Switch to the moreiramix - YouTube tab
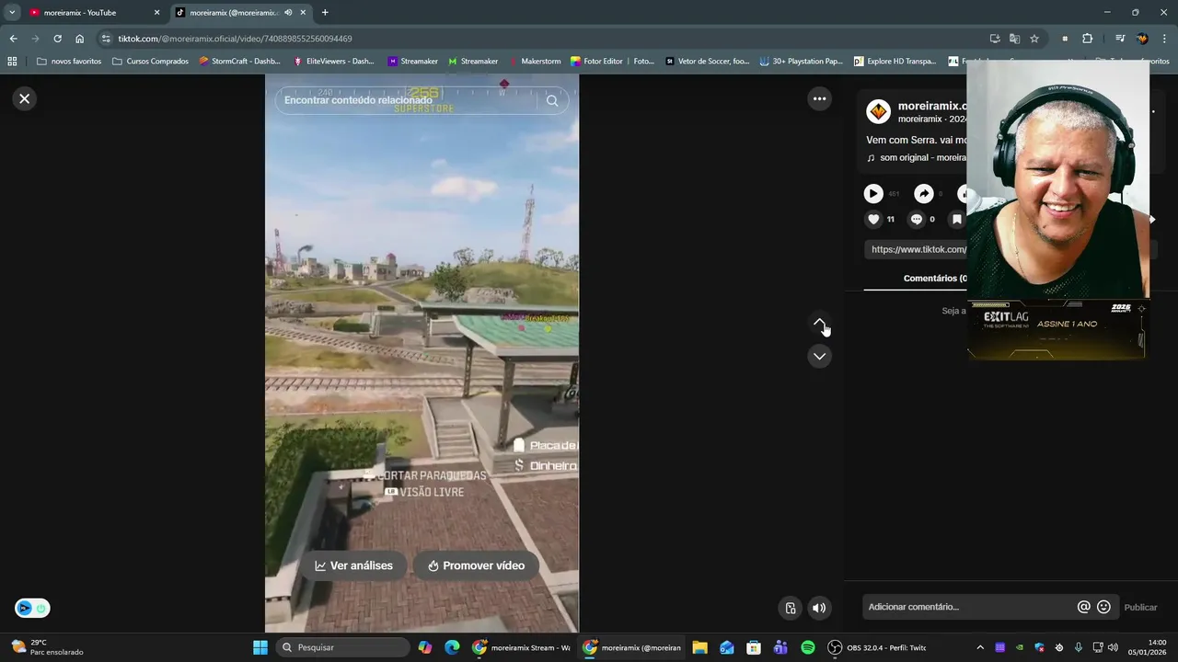Image resolution: width=1178 pixels, height=662 pixels. point(93,13)
